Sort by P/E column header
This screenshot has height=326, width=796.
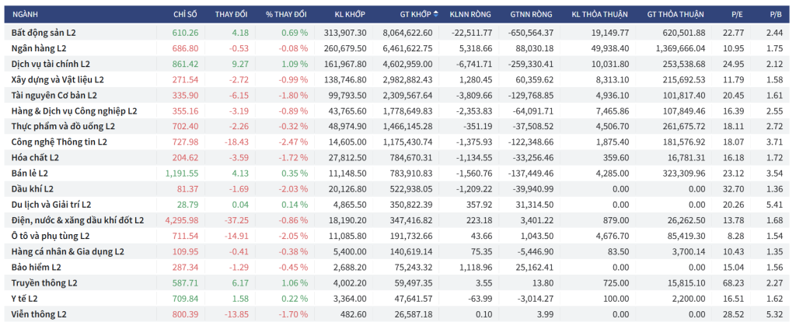click(735, 14)
